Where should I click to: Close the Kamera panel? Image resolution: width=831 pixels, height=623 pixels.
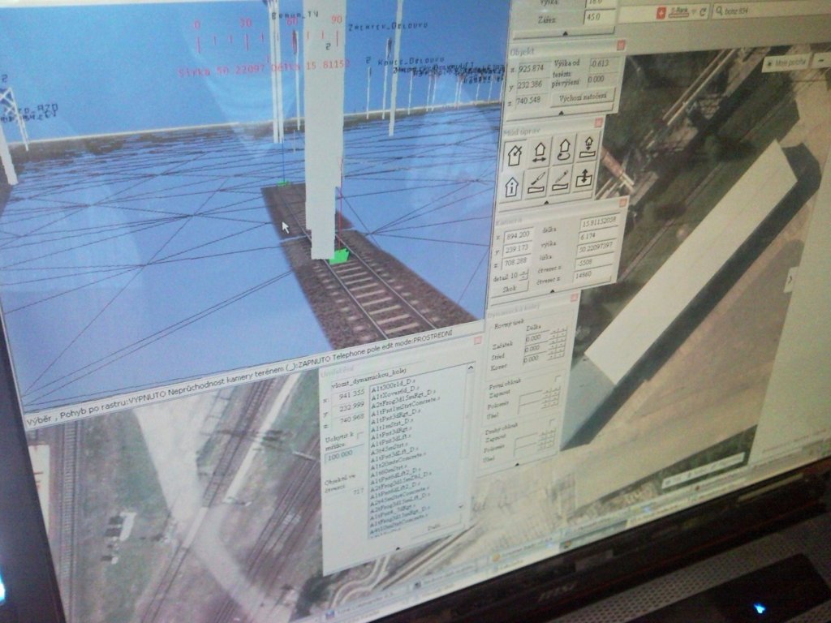point(622,203)
